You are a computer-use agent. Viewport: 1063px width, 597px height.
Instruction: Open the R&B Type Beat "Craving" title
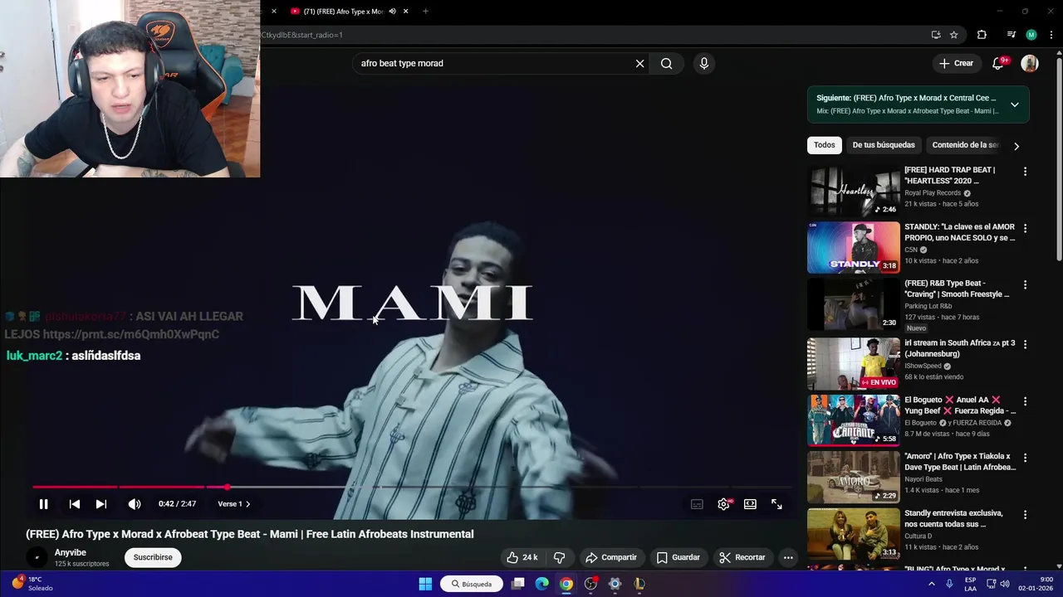958,289
